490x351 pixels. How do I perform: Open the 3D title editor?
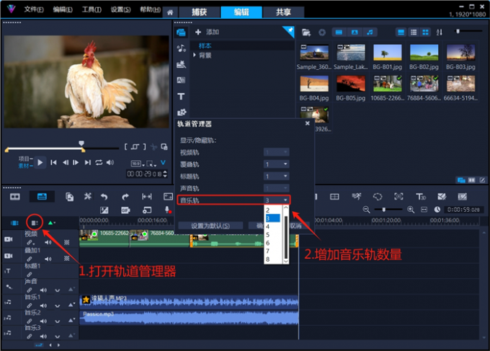421,196
